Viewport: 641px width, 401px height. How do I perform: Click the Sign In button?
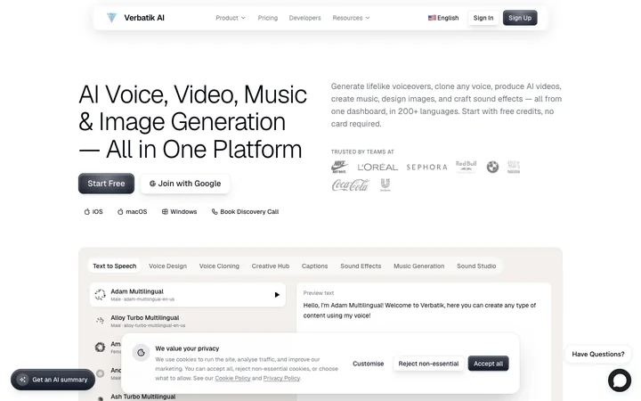(x=483, y=18)
